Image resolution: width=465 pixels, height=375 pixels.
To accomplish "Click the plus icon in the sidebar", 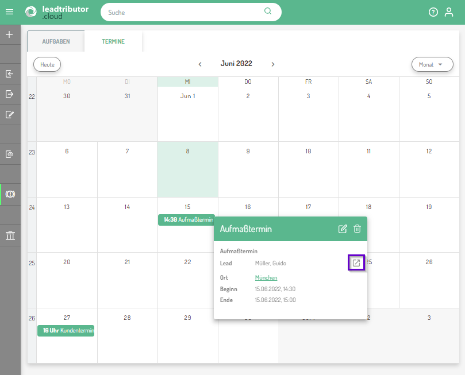I will point(9,34).
